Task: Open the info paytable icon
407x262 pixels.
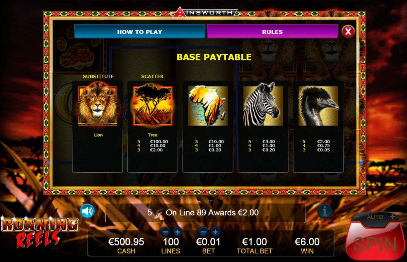Action: [325, 211]
